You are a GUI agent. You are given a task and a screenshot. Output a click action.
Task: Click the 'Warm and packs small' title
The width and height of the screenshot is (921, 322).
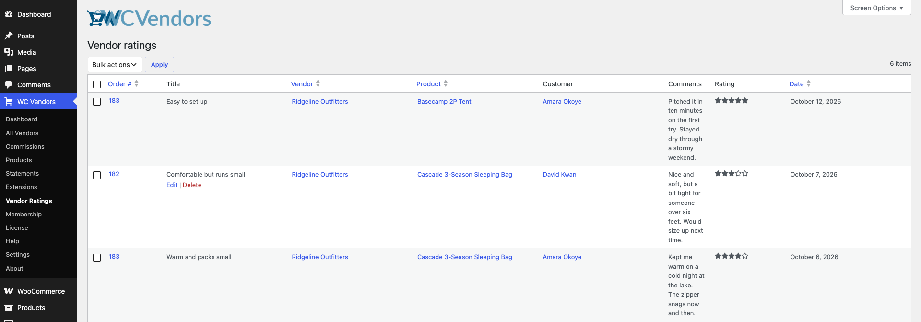(x=199, y=257)
